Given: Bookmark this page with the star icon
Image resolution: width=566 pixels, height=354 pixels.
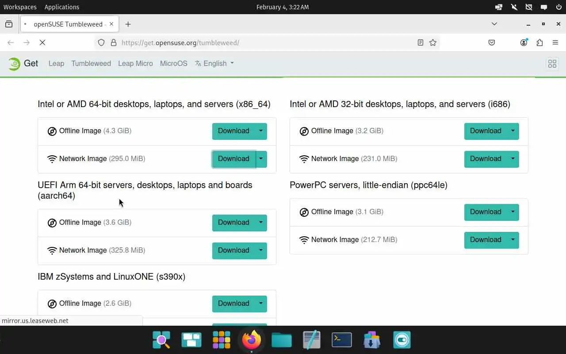Looking at the screenshot, I should coord(433,42).
